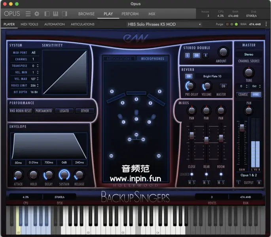Mute the Close mic mix

(190, 182)
